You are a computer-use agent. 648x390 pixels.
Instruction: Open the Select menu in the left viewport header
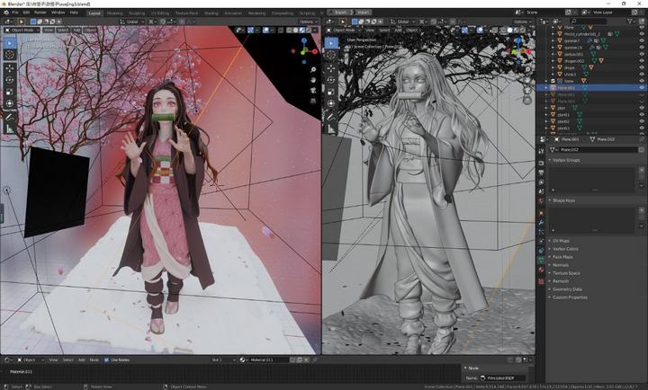(63, 31)
